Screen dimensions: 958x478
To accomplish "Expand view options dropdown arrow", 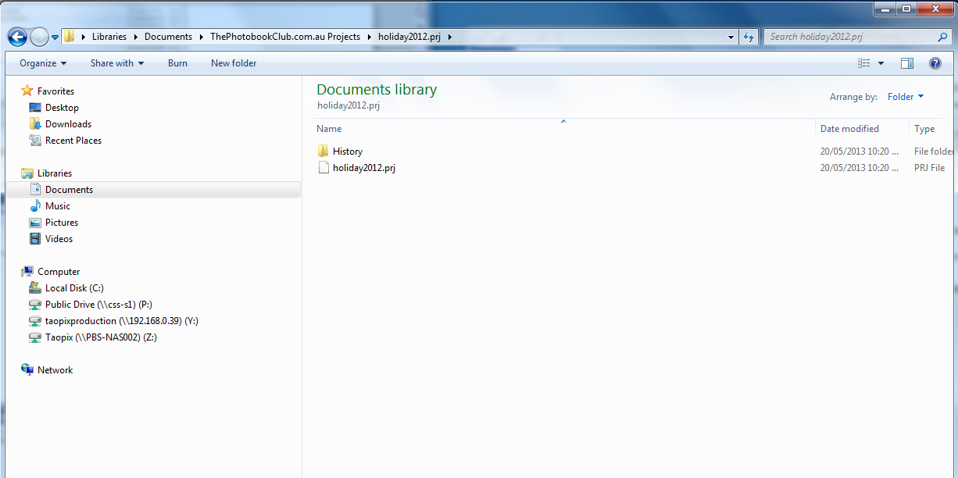I will (x=881, y=63).
